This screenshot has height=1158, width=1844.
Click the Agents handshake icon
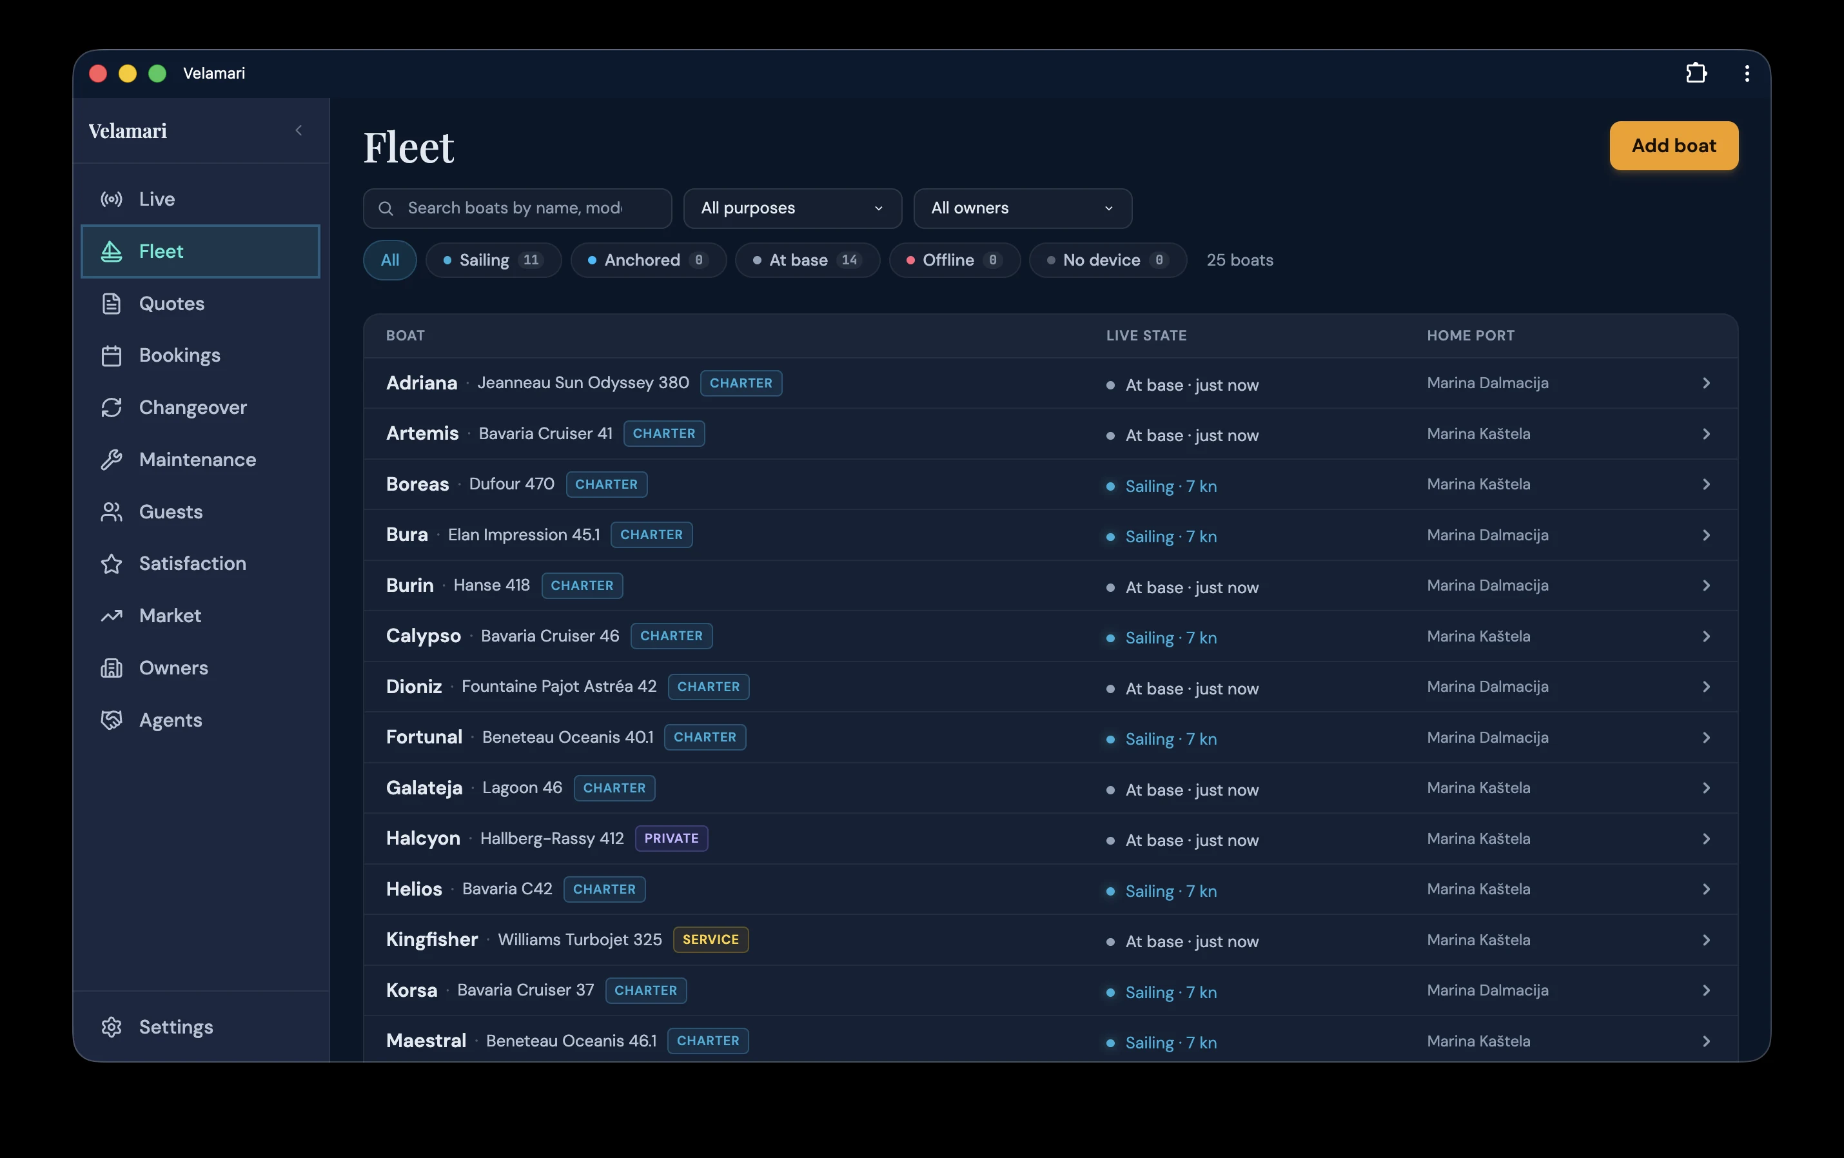112,720
